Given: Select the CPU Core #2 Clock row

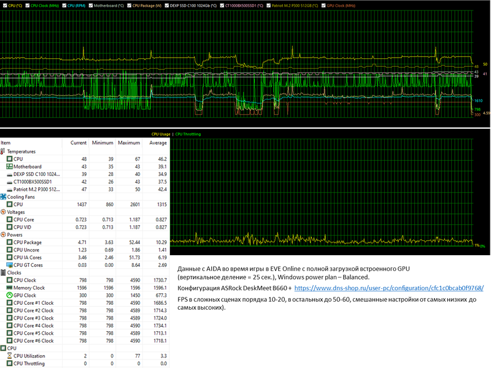Looking at the screenshot, I should [85, 310].
